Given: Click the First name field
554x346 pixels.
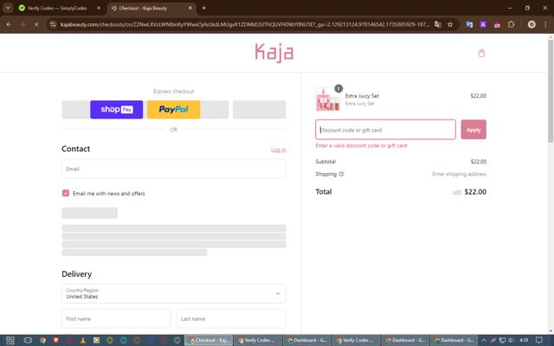Looking at the screenshot, I should 116,318.
